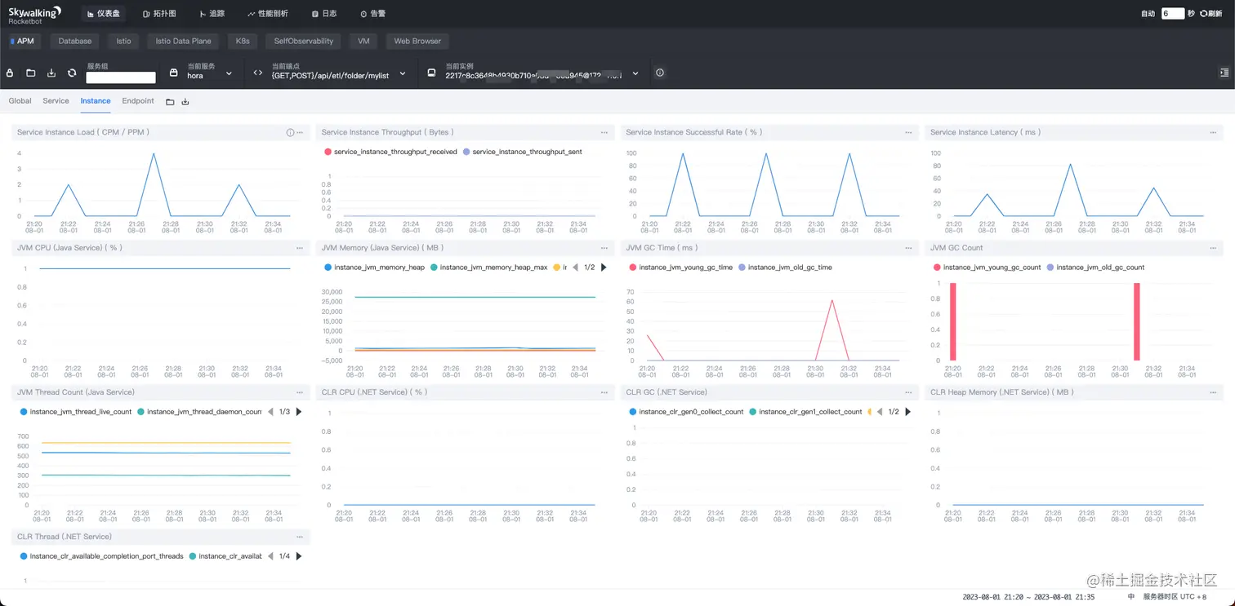Click the Skywalking Rocketbot logo
The width and height of the screenshot is (1235, 606).
pos(34,15)
